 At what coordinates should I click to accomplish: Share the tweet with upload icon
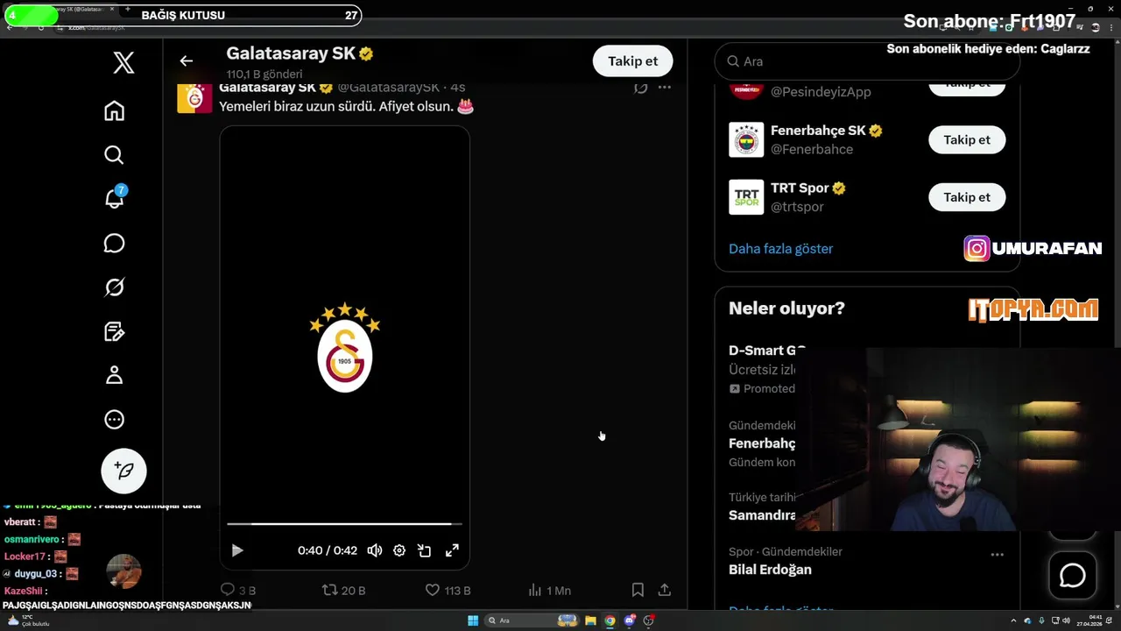coord(665,590)
